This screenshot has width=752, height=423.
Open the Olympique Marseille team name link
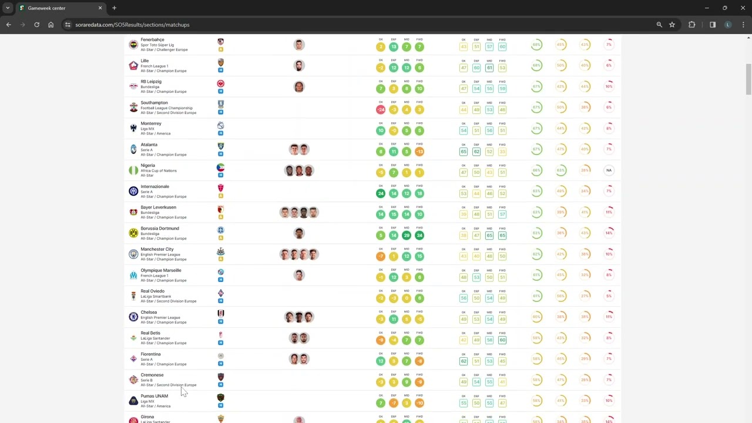pyautogui.click(x=161, y=270)
